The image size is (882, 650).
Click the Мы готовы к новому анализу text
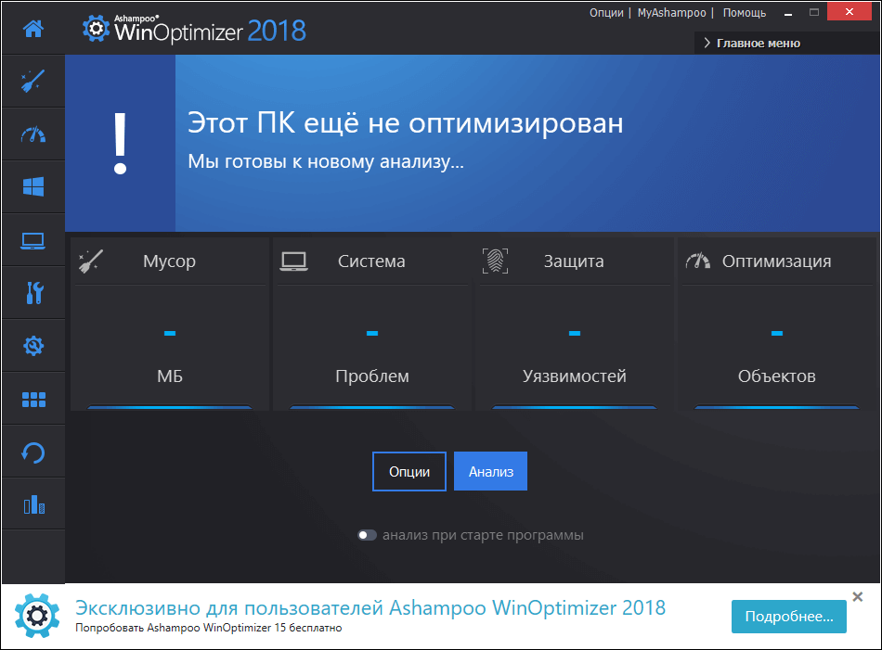326,161
